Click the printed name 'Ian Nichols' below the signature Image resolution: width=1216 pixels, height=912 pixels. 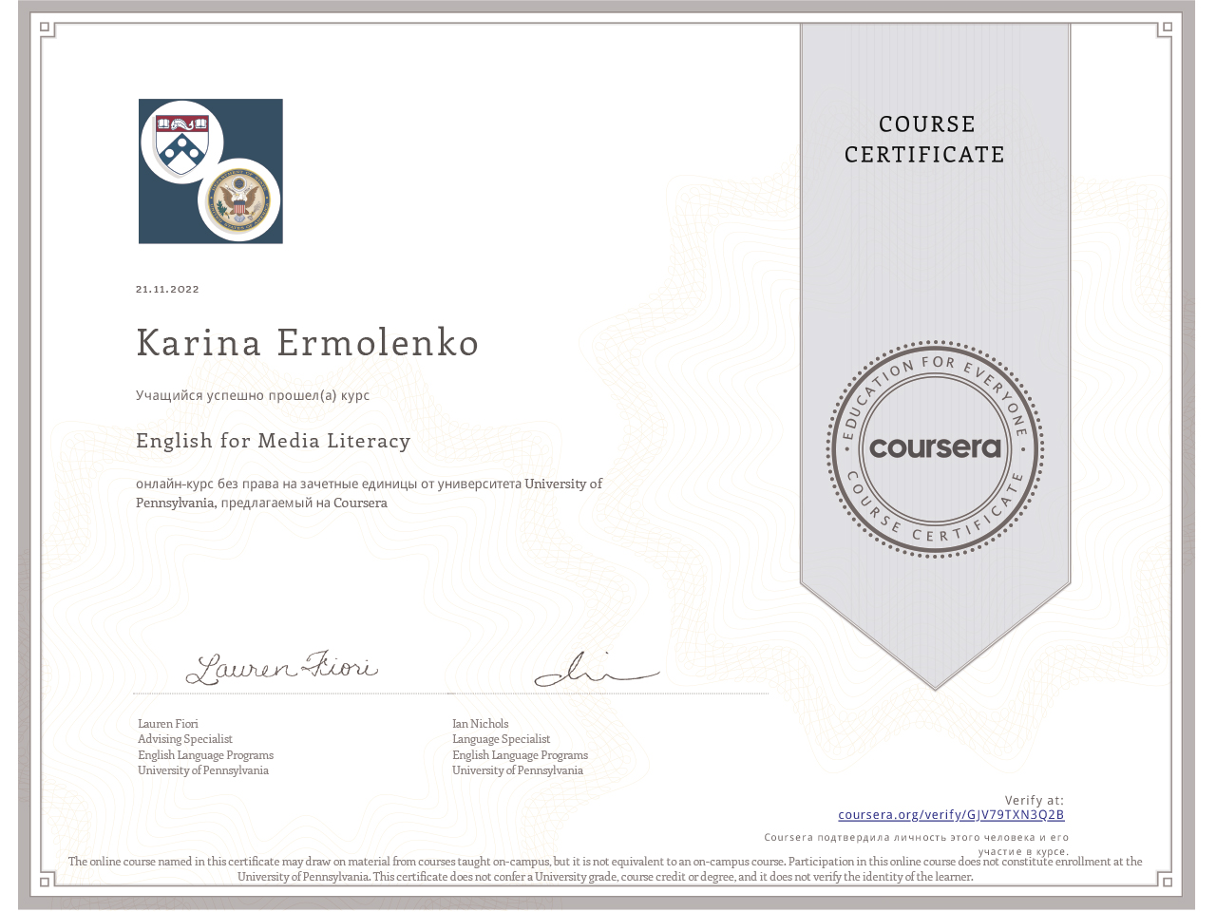click(x=480, y=724)
